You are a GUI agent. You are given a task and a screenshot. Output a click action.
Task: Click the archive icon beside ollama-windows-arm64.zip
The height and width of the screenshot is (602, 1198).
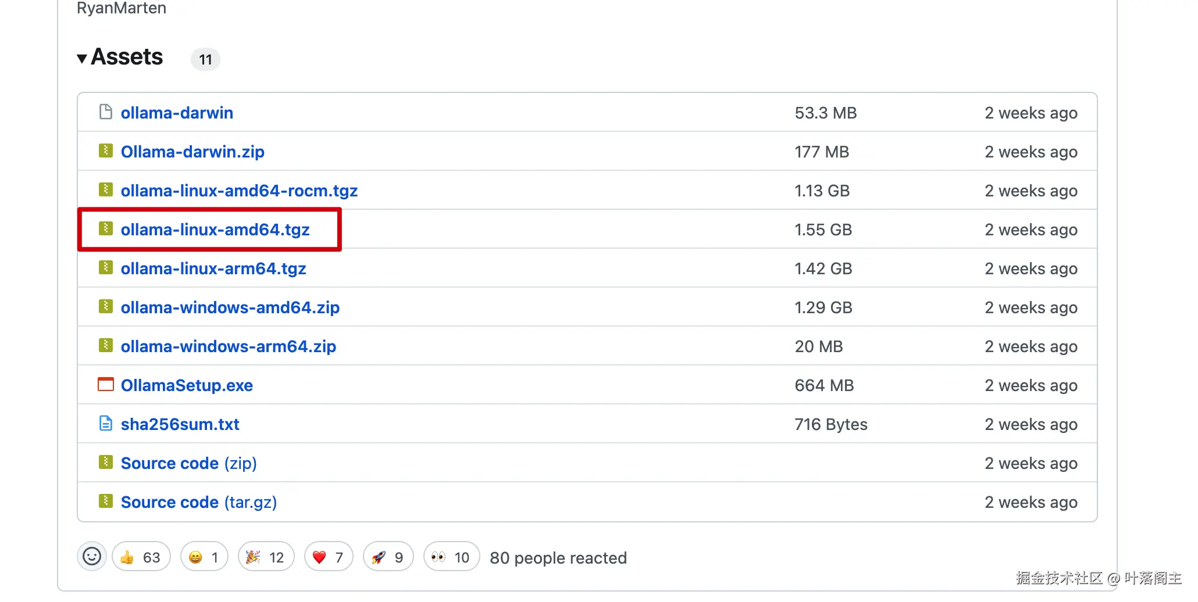click(x=106, y=345)
